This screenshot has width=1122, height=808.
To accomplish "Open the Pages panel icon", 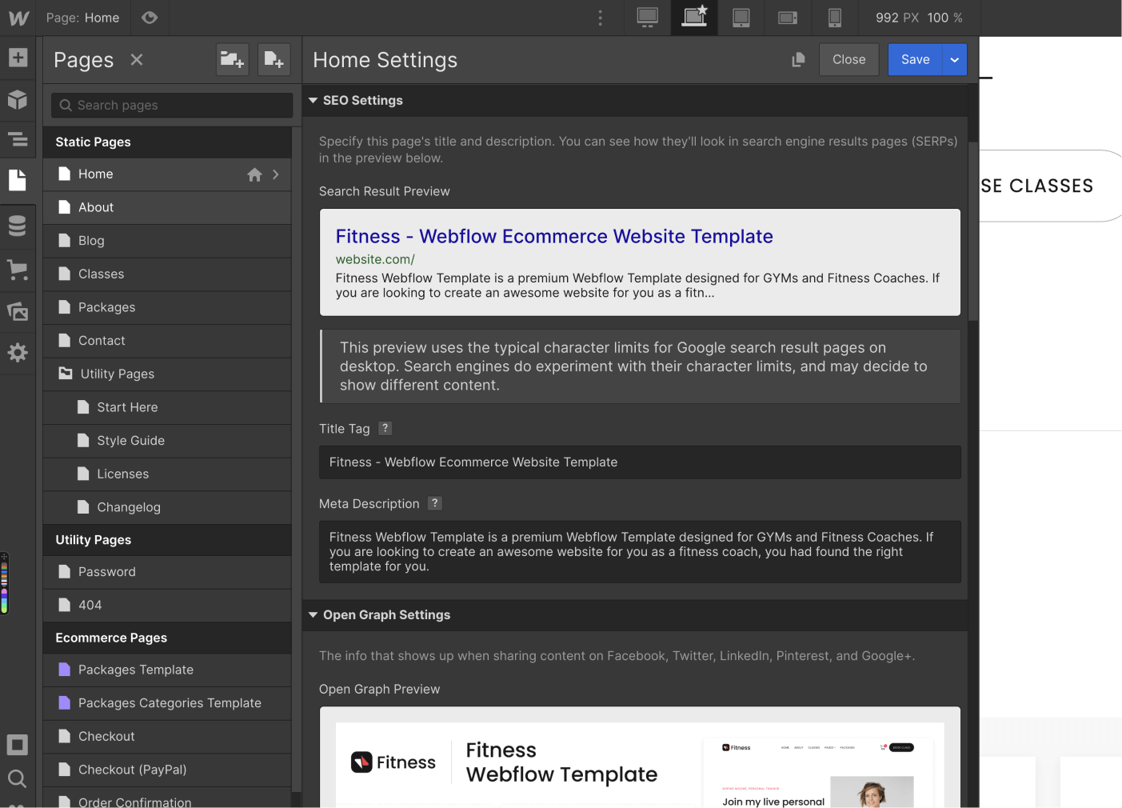I will pyautogui.click(x=18, y=180).
